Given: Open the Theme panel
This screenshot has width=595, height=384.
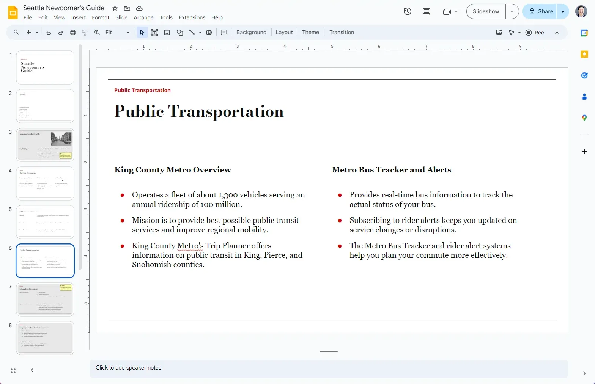Looking at the screenshot, I should coord(310,32).
